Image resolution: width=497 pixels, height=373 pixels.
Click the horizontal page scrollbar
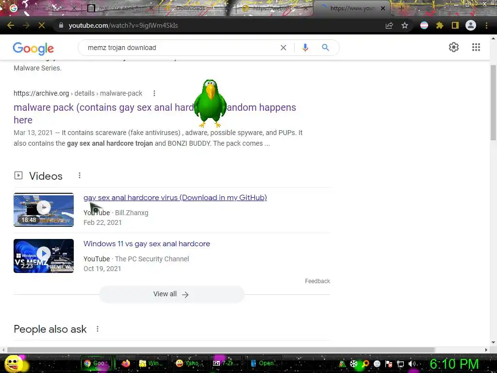[221, 350]
